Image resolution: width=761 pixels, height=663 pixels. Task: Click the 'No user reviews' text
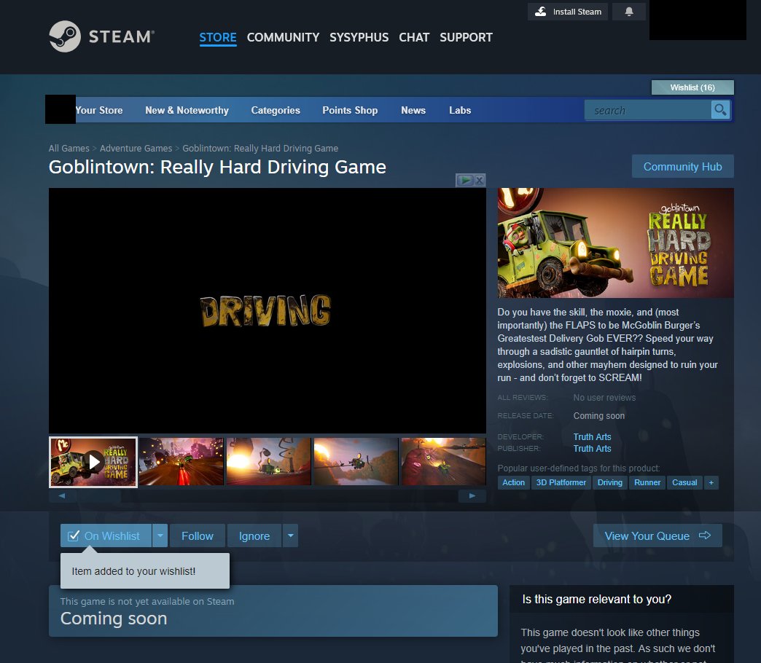(x=604, y=398)
